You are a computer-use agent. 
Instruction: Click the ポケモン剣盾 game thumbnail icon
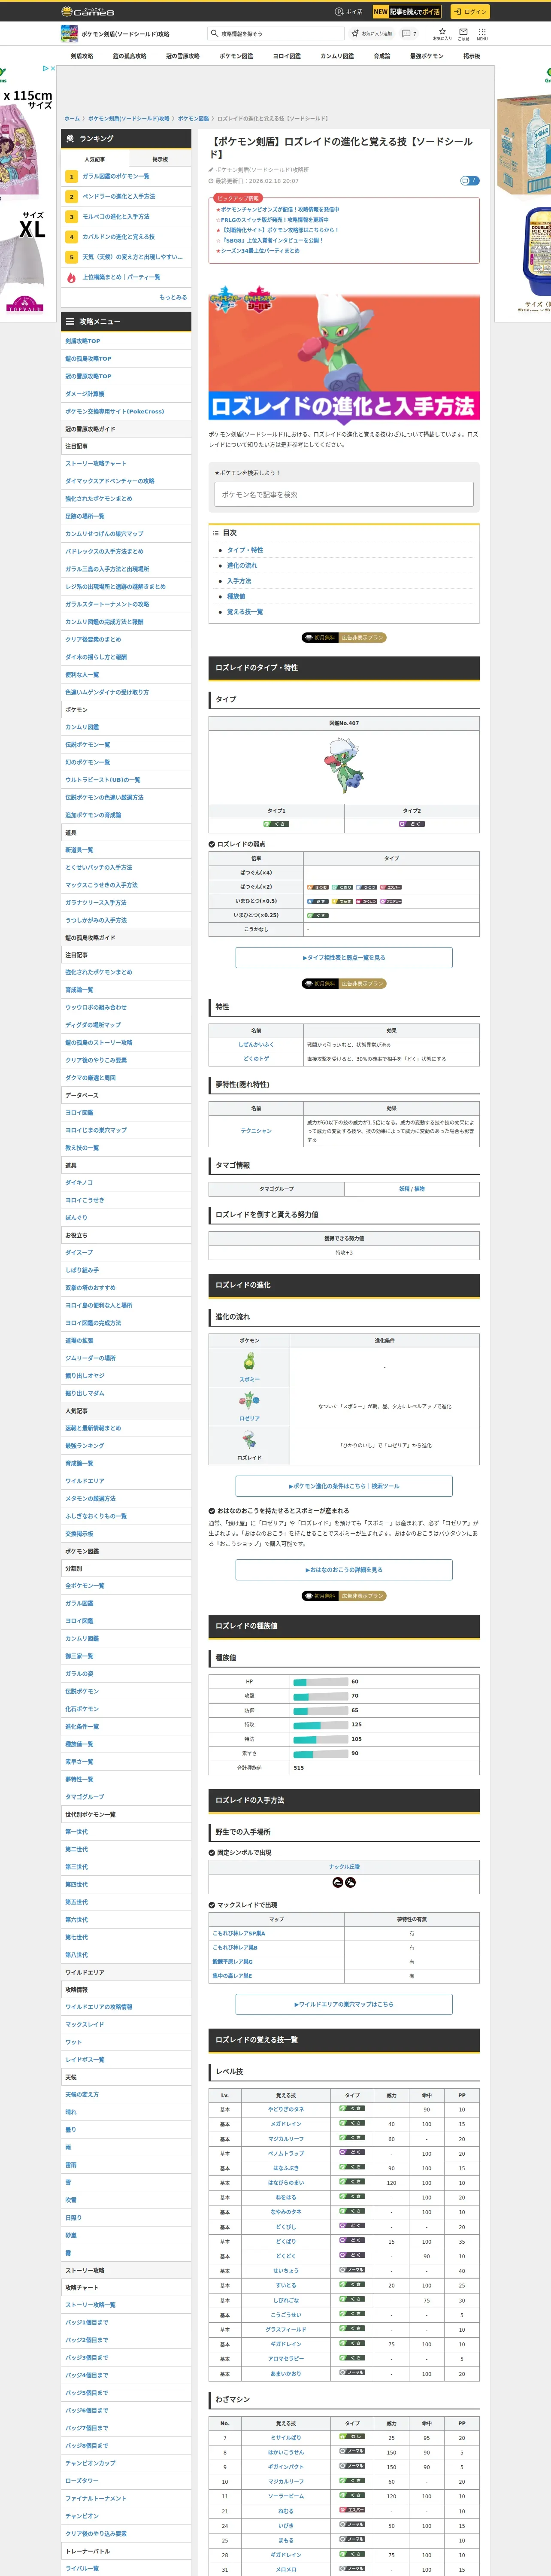[x=69, y=34]
